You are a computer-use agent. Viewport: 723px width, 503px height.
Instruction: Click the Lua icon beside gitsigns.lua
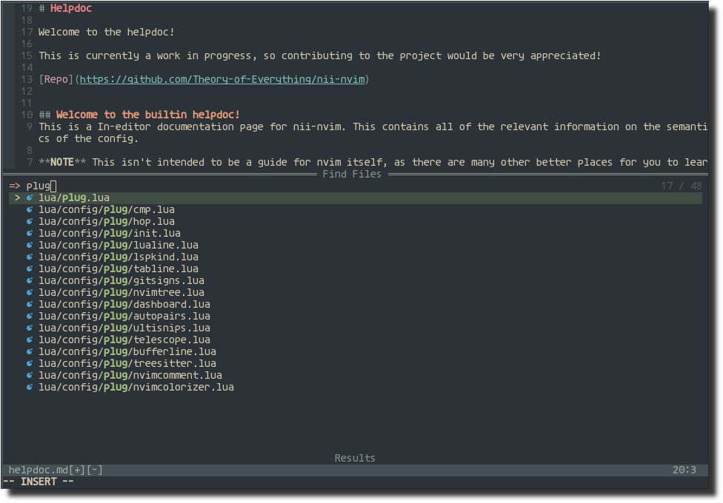[x=30, y=281]
